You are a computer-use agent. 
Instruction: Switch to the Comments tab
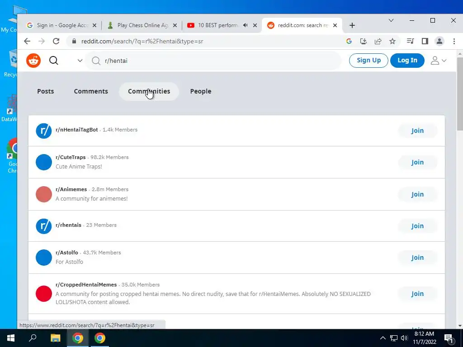91,91
